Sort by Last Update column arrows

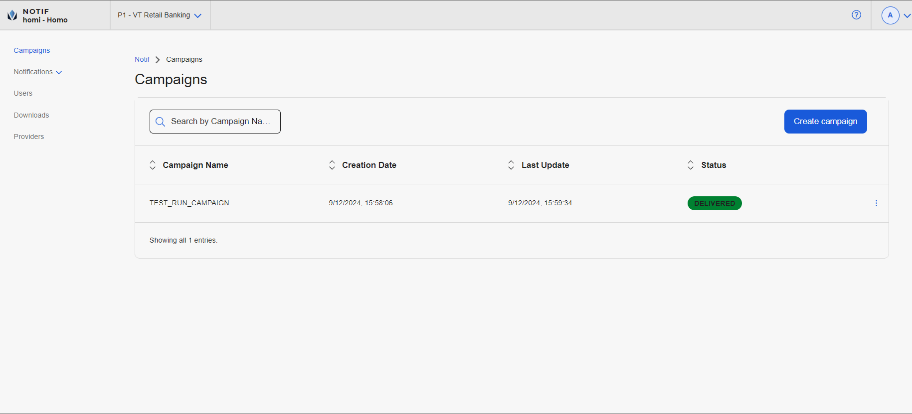pos(511,165)
